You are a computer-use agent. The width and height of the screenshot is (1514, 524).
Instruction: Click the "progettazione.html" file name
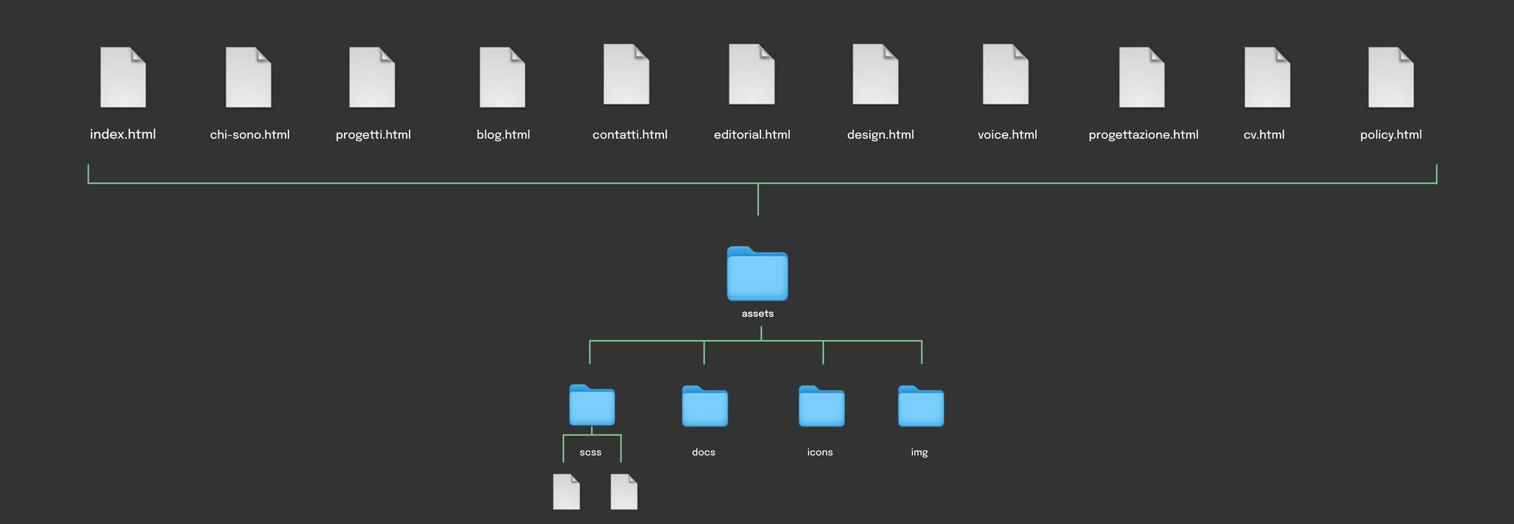click(1144, 135)
